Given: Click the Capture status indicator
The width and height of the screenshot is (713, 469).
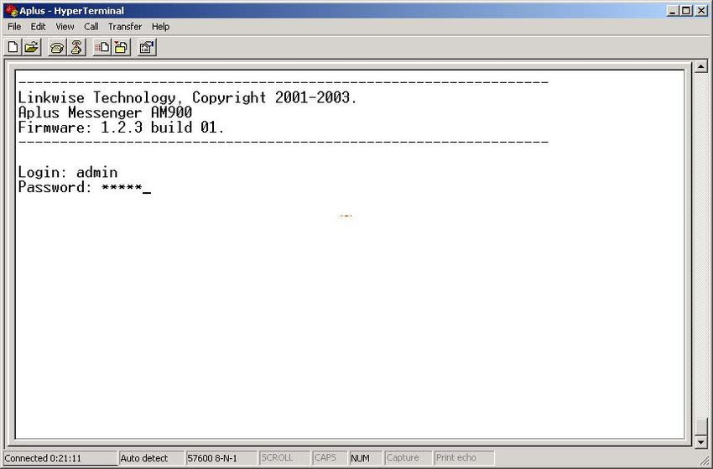Looking at the screenshot, I should coord(408,457).
